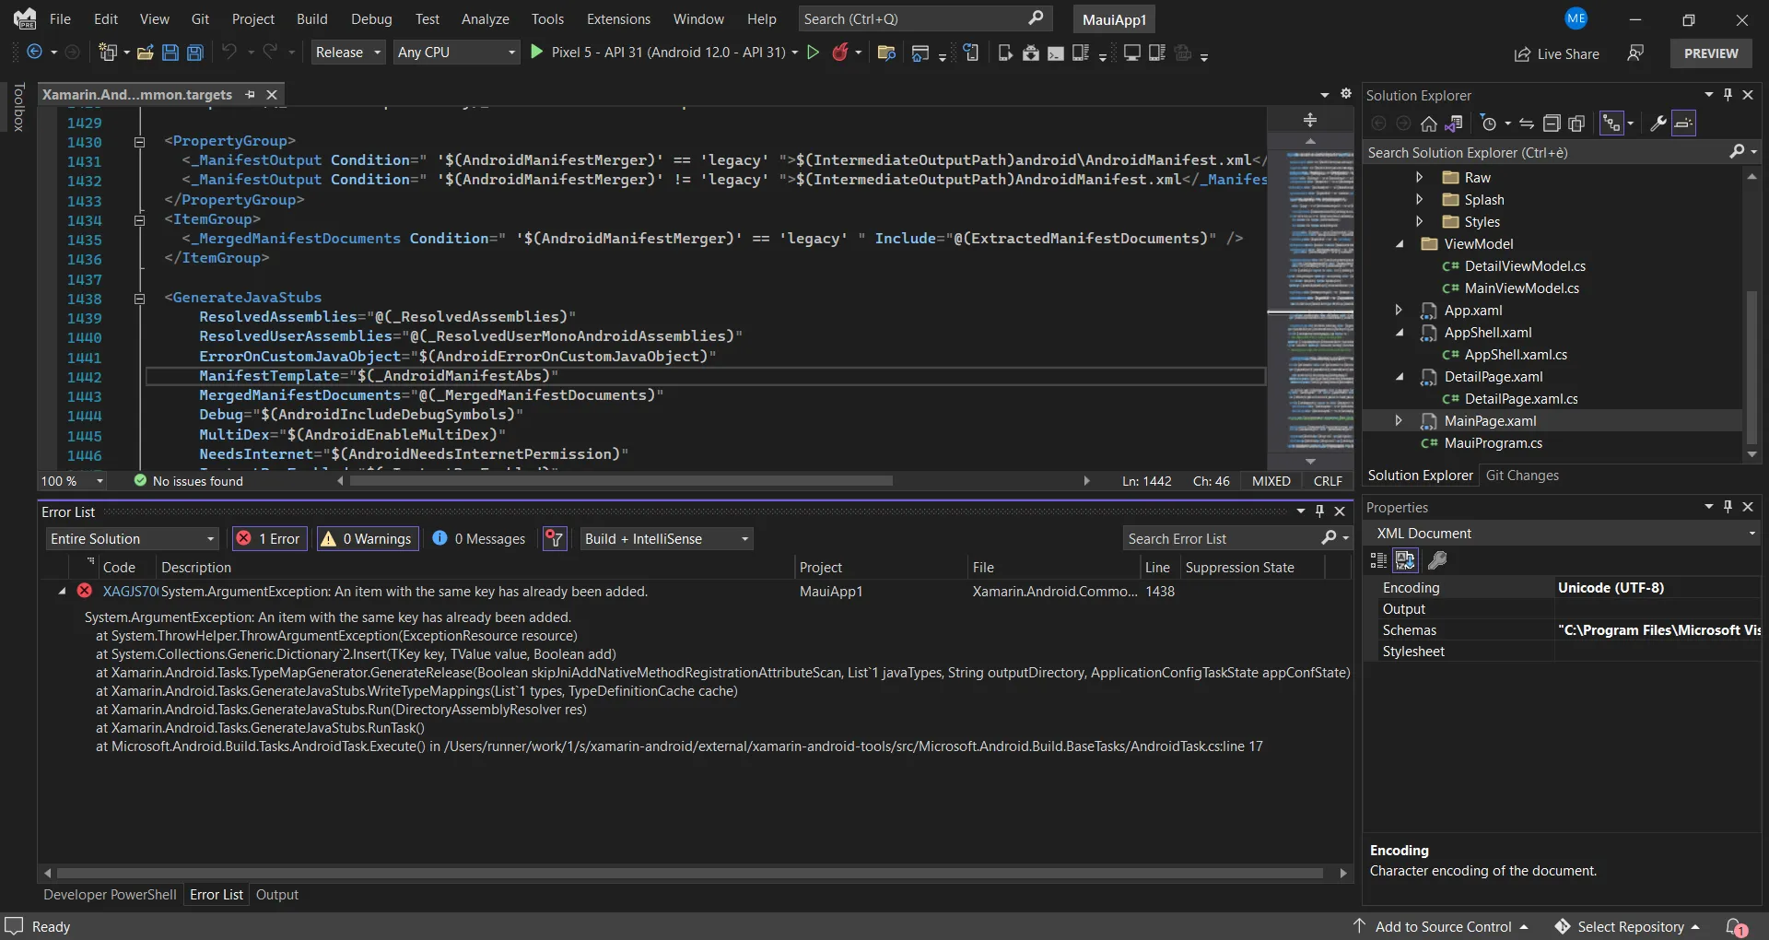The height and width of the screenshot is (940, 1769).
Task: Toggle the 1 Error filter button
Action: [268, 539]
